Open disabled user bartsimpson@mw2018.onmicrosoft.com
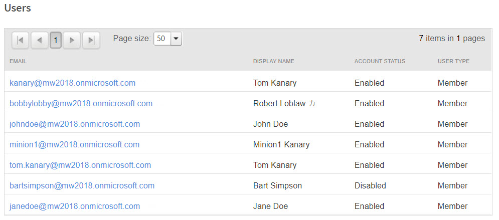This screenshot has width=499, height=220. 82,185
